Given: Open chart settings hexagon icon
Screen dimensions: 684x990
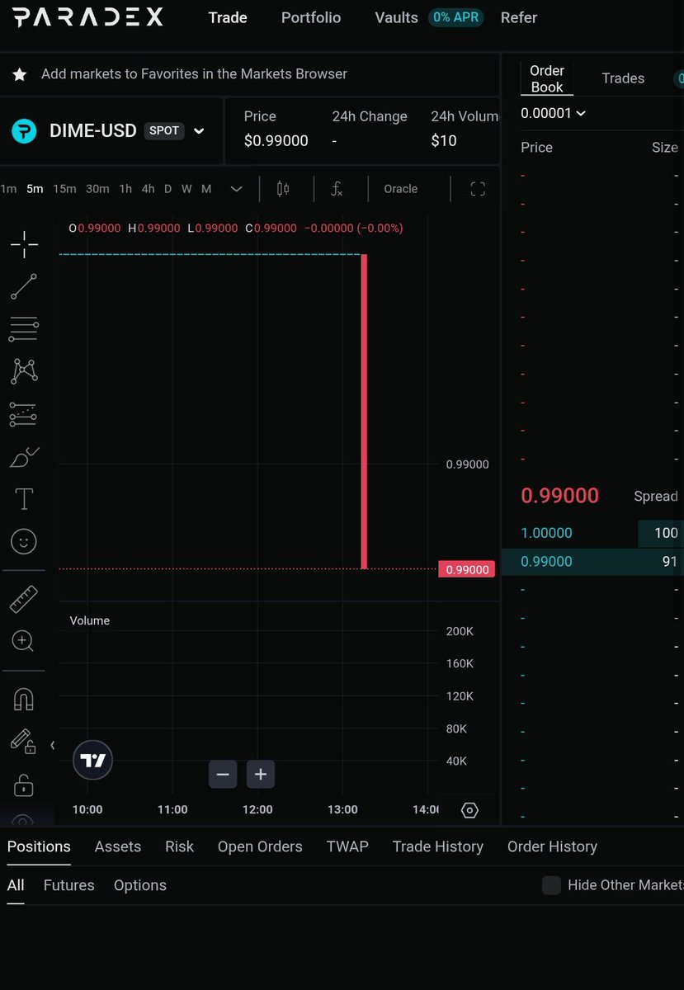Looking at the screenshot, I should pos(469,810).
